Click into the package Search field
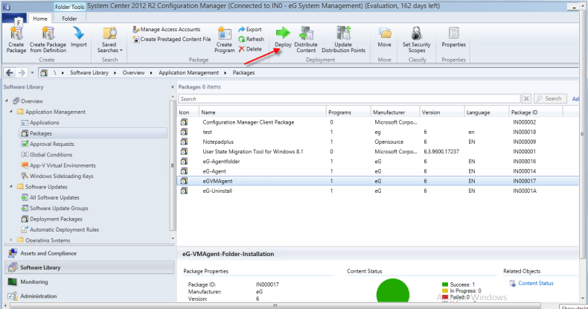The width and height of the screenshot is (588, 309). (x=349, y=99)
